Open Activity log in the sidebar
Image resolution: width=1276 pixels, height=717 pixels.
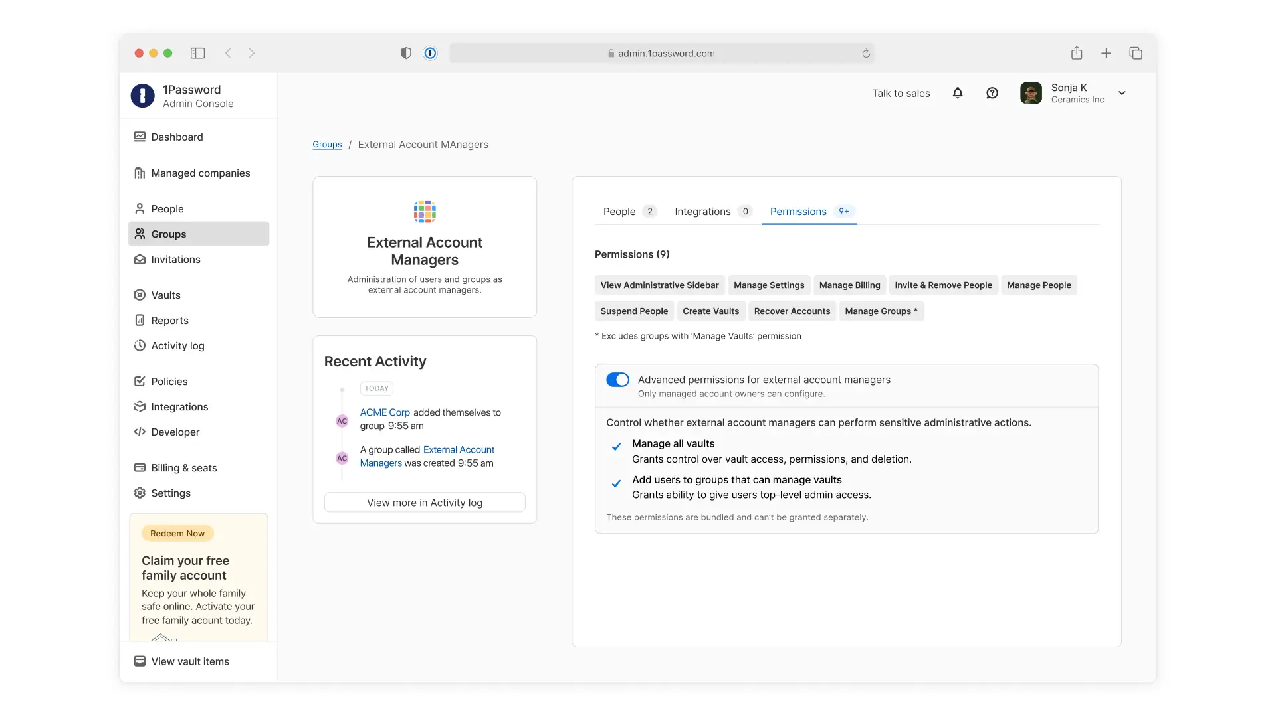pyautogui.click(x=199, y=345)
